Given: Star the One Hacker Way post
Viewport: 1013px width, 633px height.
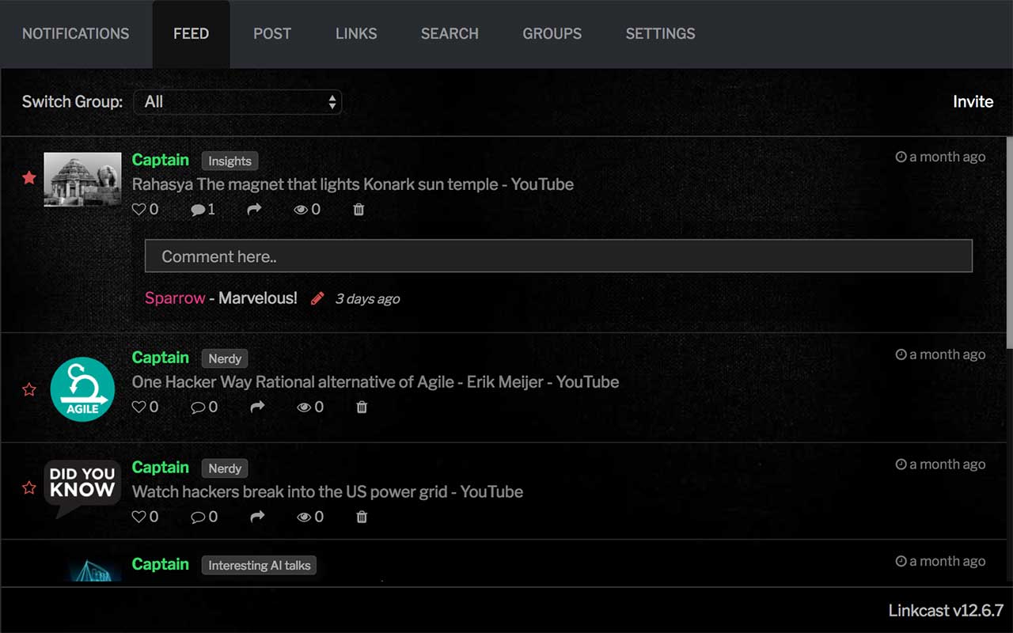Looking at the screenshot, I should point(29,389).
